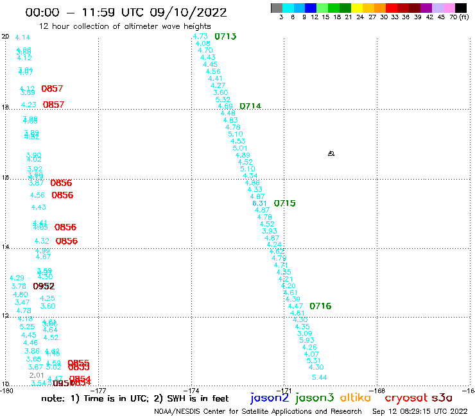Click the 5.32 wave height value
475x417 pixels.
tap(223, 99)
